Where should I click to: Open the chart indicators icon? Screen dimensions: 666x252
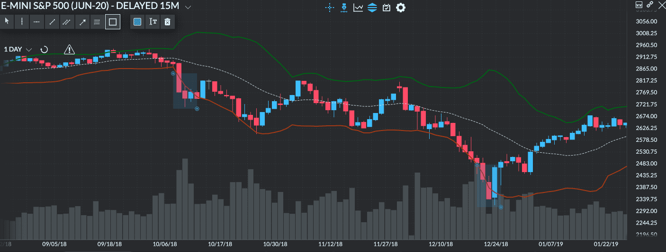[358, 8]
